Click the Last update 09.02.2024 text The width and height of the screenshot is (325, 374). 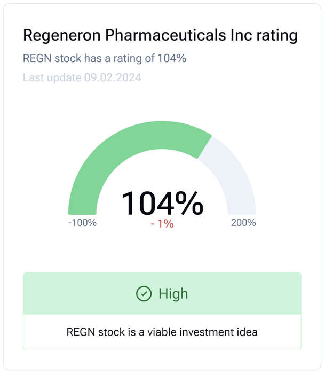pos(82,77)
